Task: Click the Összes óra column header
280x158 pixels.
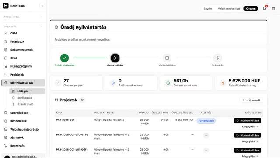Action: pyautogui.click(x=160, y=113)
